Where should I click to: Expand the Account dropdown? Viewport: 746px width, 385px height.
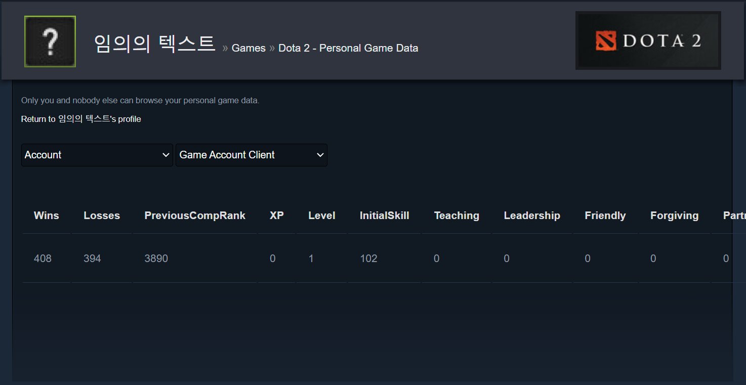[97, 155]
